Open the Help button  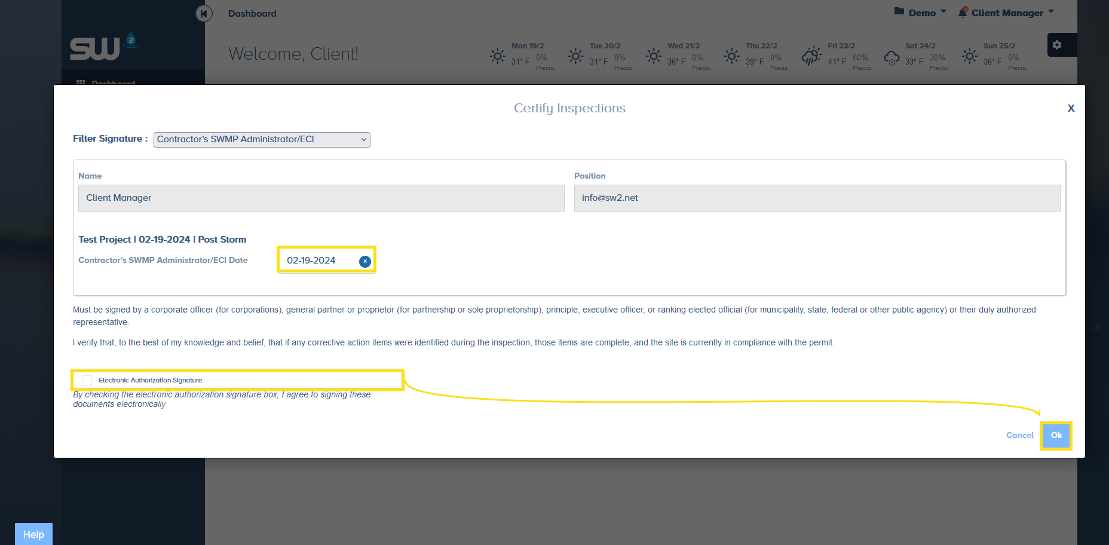tap(33, 534)
